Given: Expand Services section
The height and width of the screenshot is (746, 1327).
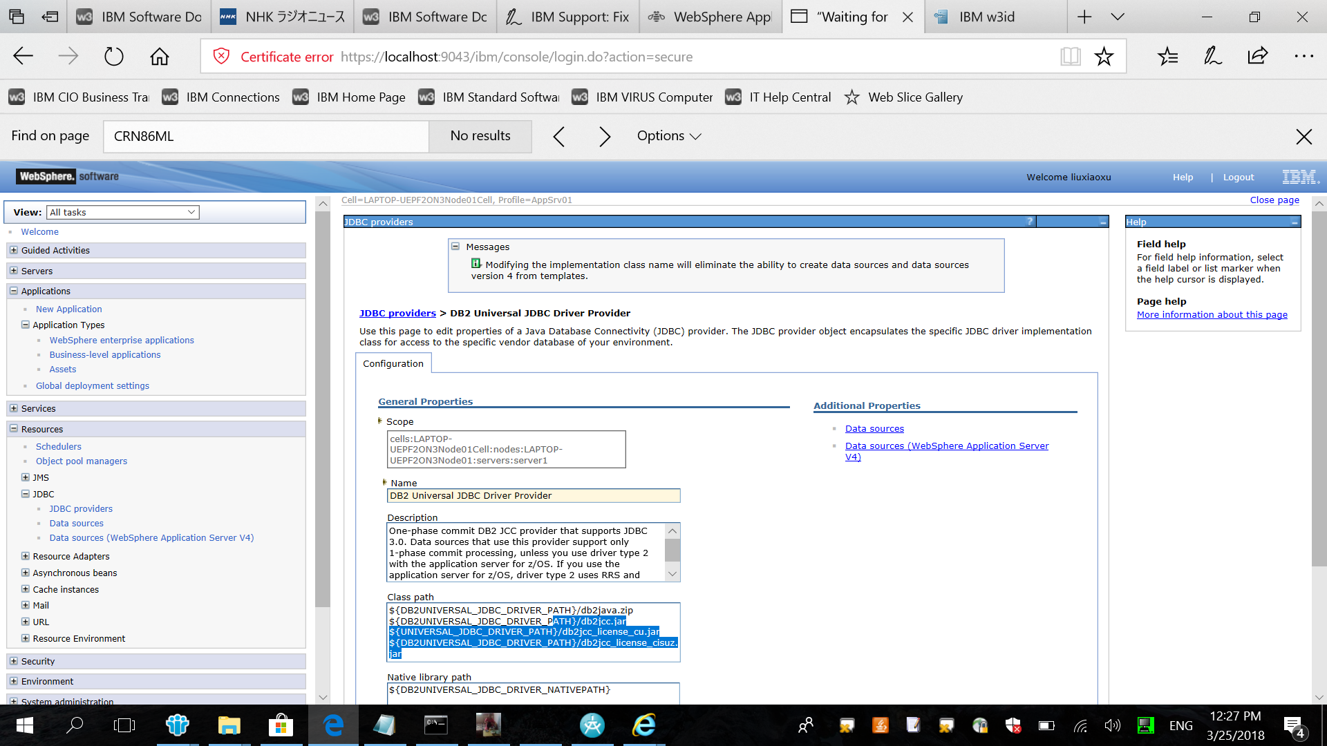Looking at the screenshot, I should coord(13,408).
